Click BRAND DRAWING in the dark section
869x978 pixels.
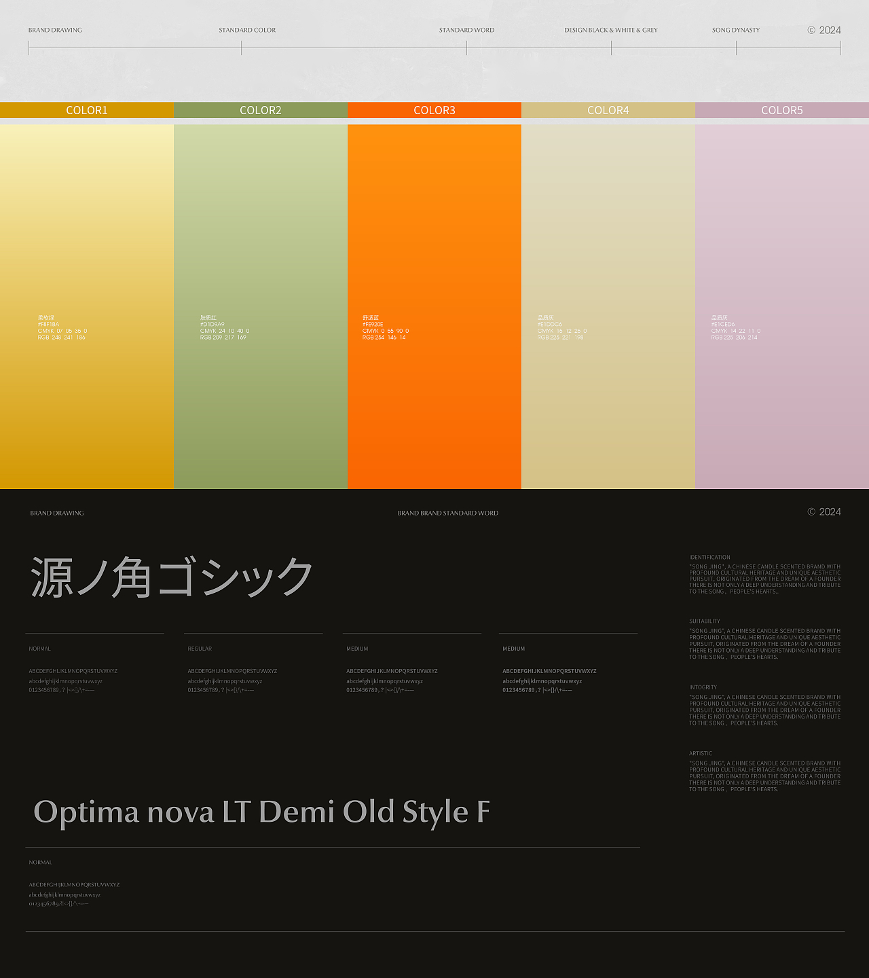pyautogui.click(x=57, y=513)
